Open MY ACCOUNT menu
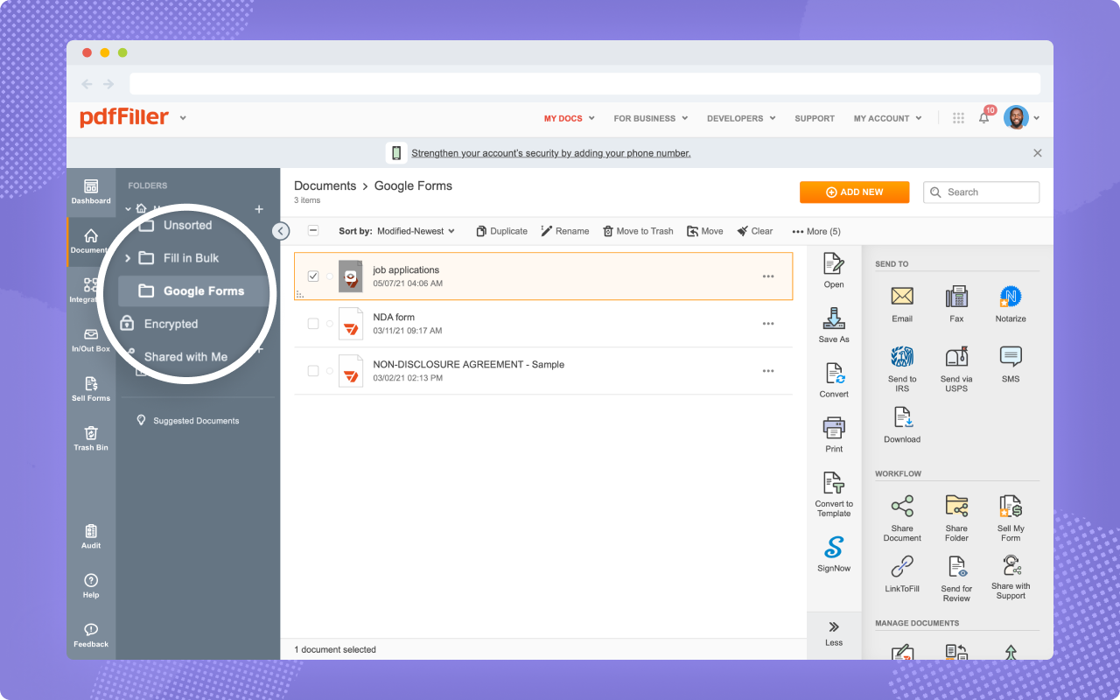 (x=887, y=118)
